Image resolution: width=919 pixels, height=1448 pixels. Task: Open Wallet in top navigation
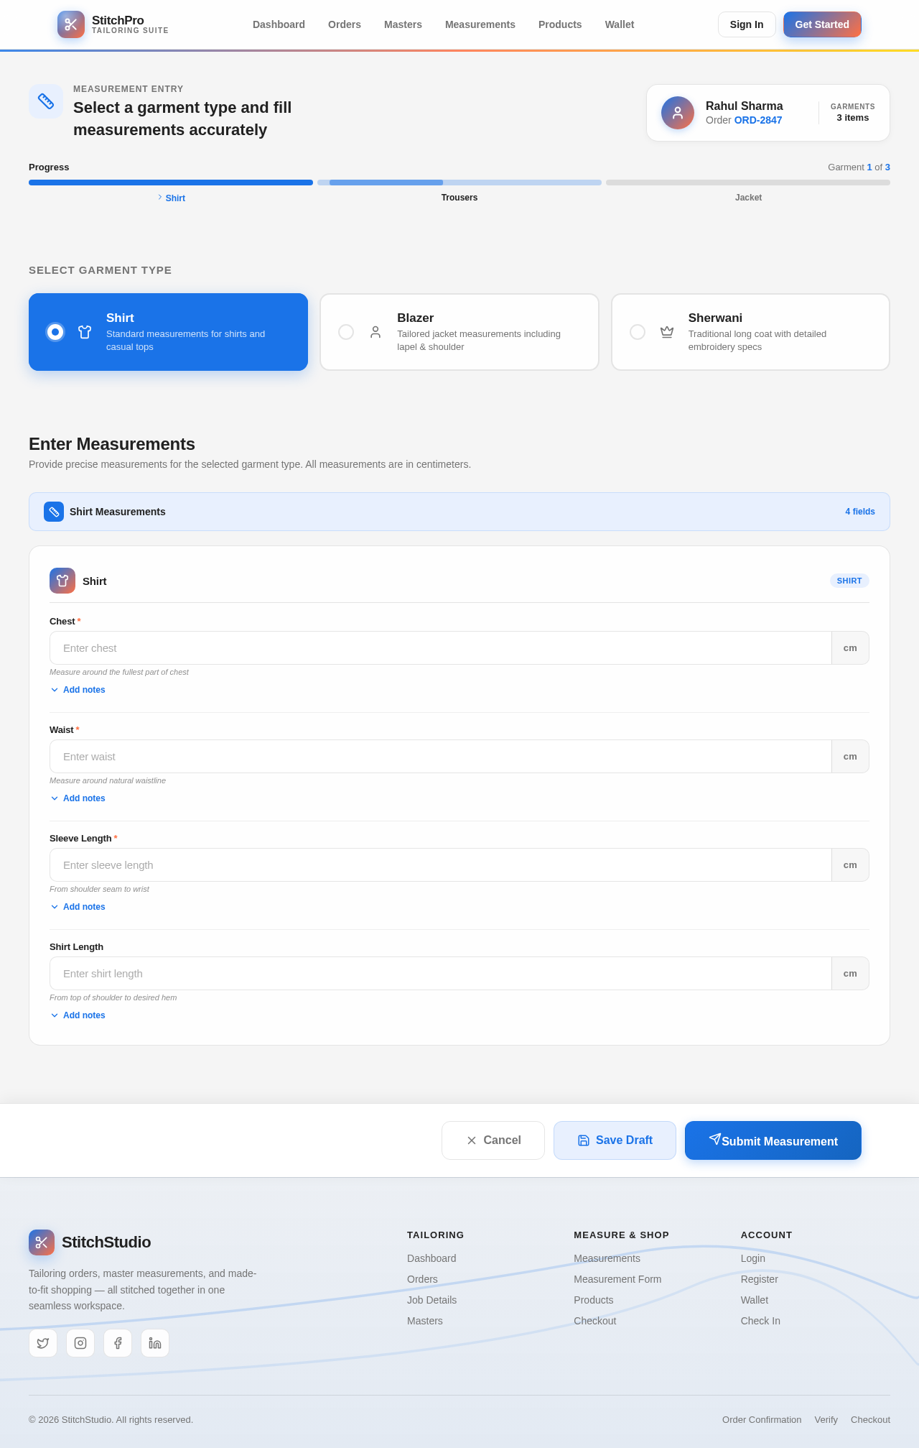point(620,24)
